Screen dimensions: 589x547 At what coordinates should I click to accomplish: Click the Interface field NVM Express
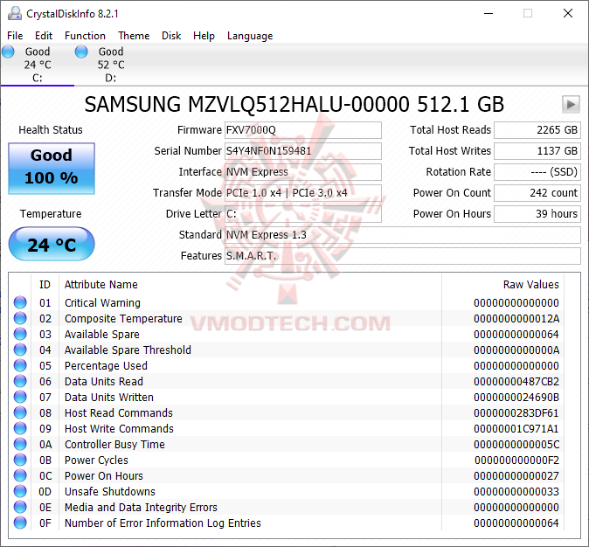pos(303,172)
